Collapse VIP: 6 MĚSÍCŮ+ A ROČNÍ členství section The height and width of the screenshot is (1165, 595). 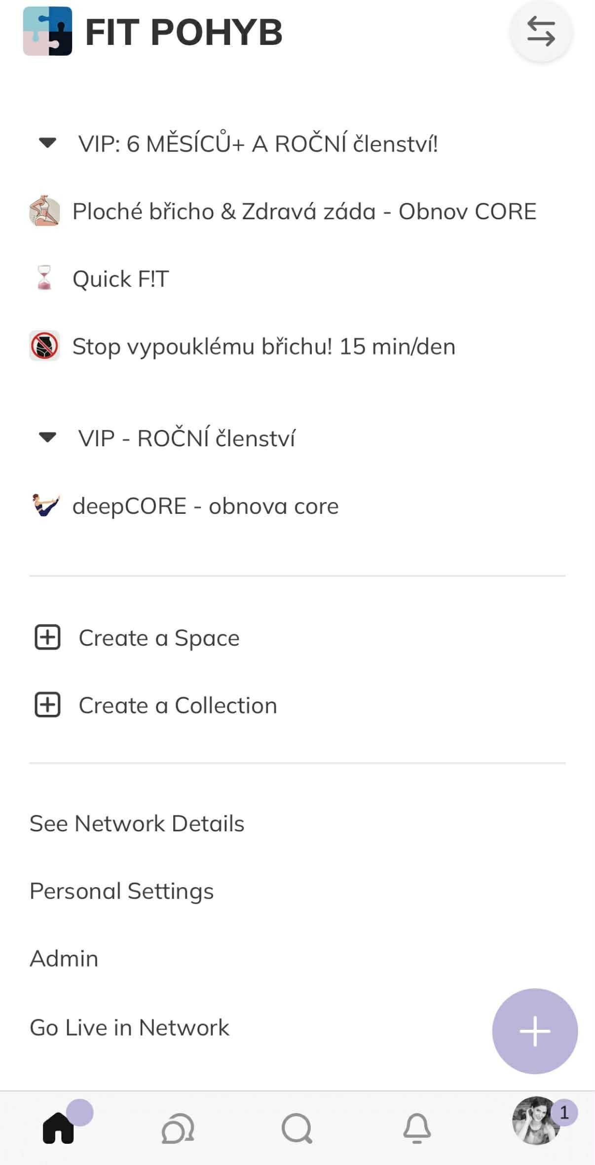pyautogui.click(x=48, y=143)
